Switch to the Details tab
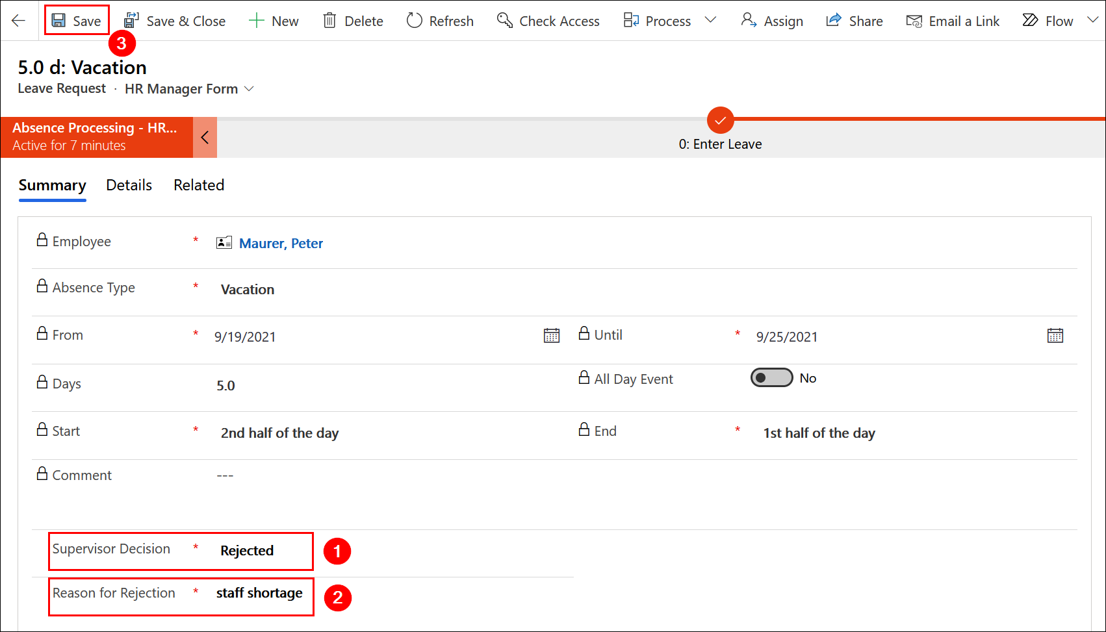Screen dimensions: 1106x632 pos(129,185)
